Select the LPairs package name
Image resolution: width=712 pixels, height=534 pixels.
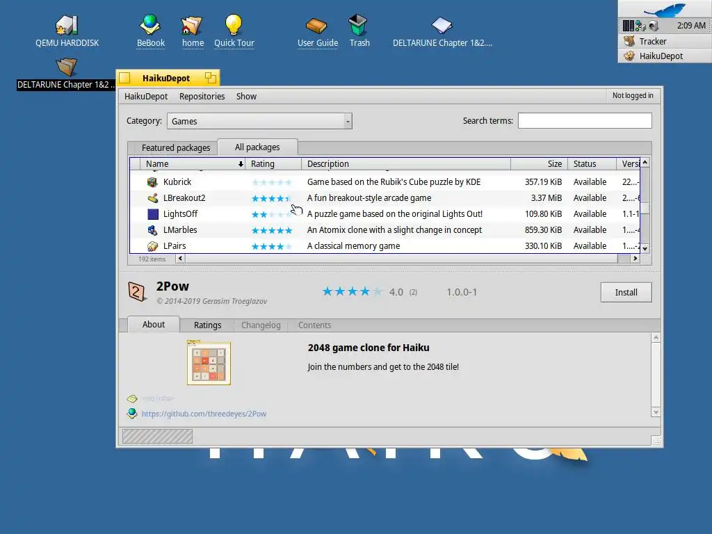[175, 246]
